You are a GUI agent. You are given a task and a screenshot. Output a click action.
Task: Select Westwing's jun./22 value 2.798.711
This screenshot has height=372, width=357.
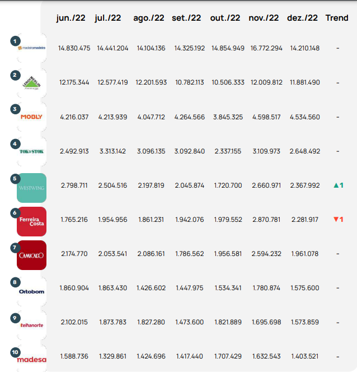[x=74, y=185]
